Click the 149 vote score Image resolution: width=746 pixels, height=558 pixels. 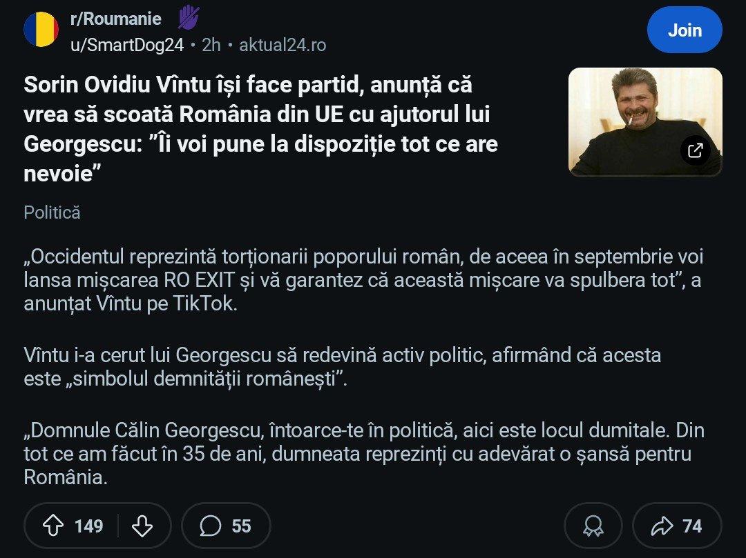[x=88, y=526]
